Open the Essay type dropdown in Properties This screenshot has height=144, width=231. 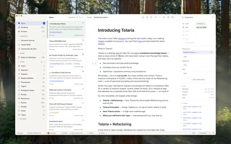click(201, 23)
